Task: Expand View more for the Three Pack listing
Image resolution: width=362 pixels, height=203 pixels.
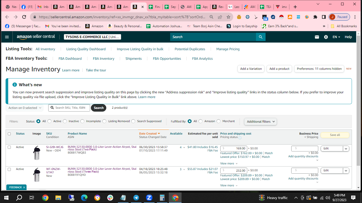Action: pyautogui.click(x=229, y=185)
